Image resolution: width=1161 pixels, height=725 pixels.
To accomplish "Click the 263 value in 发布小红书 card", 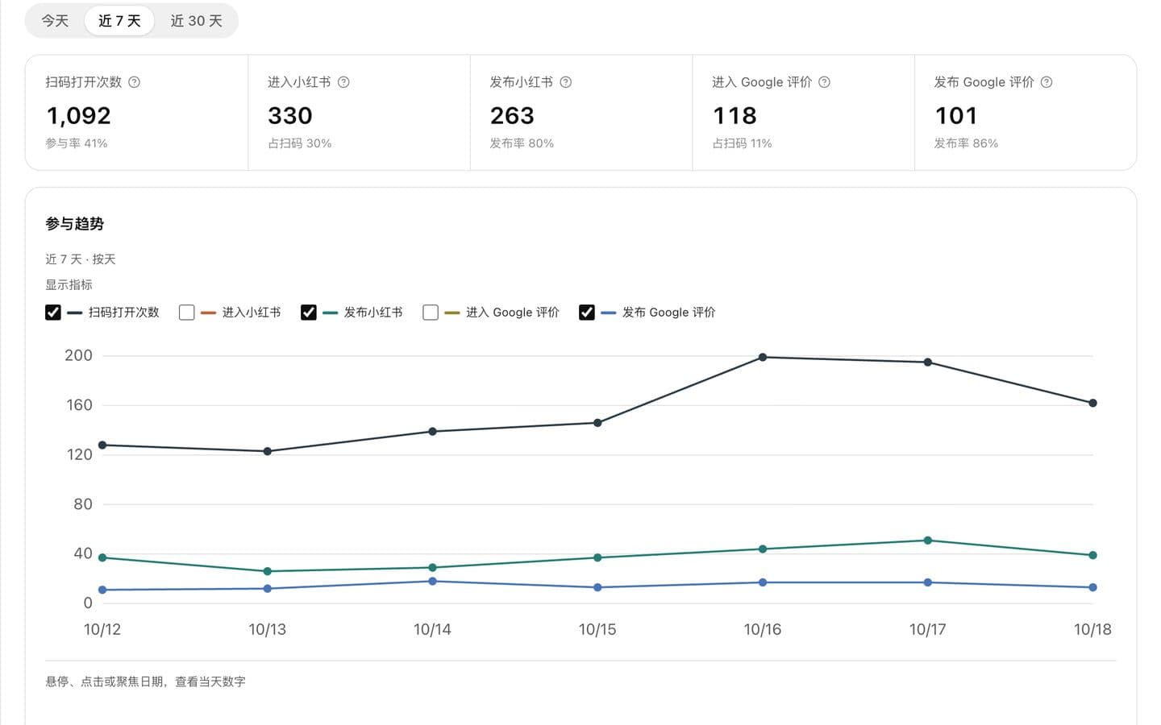I will coord(512,116).
